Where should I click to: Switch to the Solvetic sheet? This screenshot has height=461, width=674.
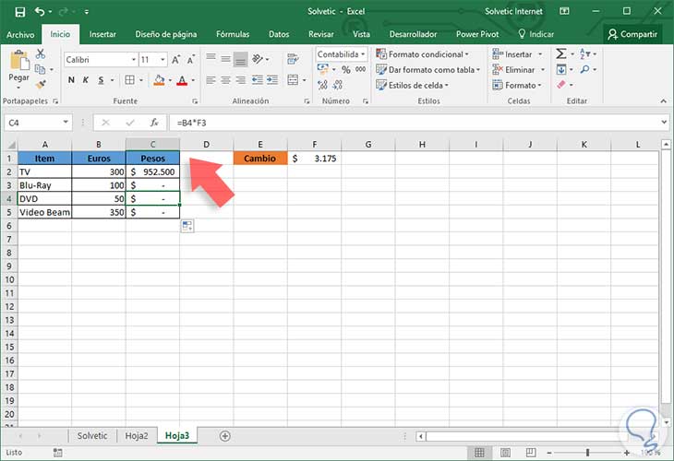click(92, 436)
